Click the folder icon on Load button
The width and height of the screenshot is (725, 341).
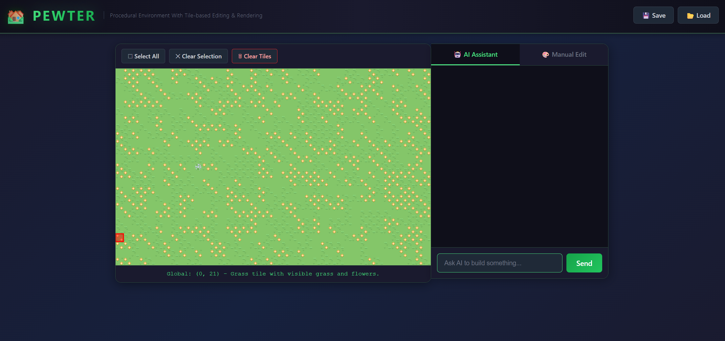pyautogui.click(x=691, y=15)
